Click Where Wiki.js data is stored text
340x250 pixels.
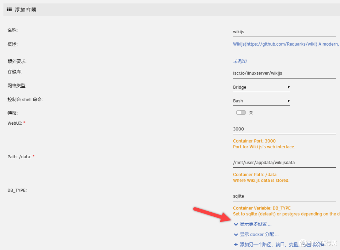(261, 180)
